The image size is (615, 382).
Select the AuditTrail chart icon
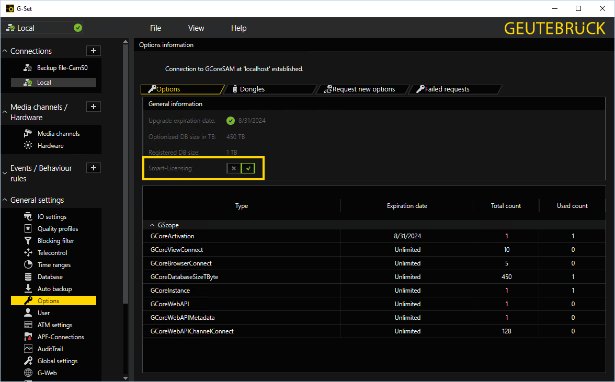(28, 349)
